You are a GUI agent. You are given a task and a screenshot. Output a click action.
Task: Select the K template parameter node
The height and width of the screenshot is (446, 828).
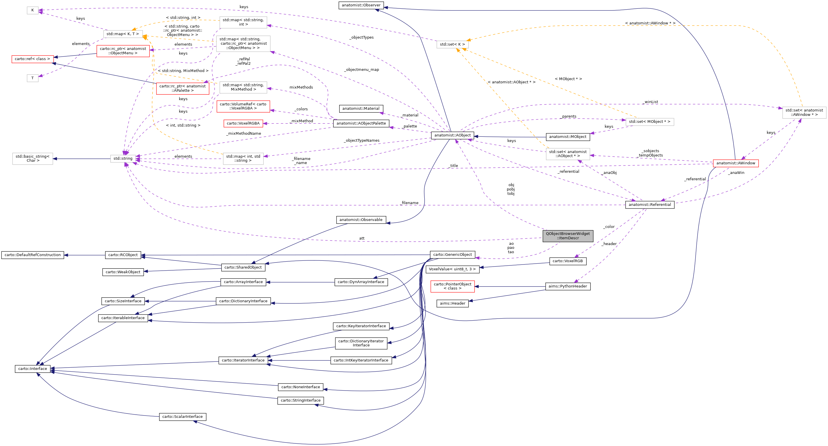[x=33, y=10]
